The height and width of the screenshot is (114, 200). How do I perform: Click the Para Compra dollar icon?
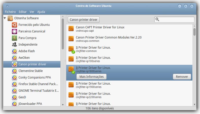click(14, 38)
